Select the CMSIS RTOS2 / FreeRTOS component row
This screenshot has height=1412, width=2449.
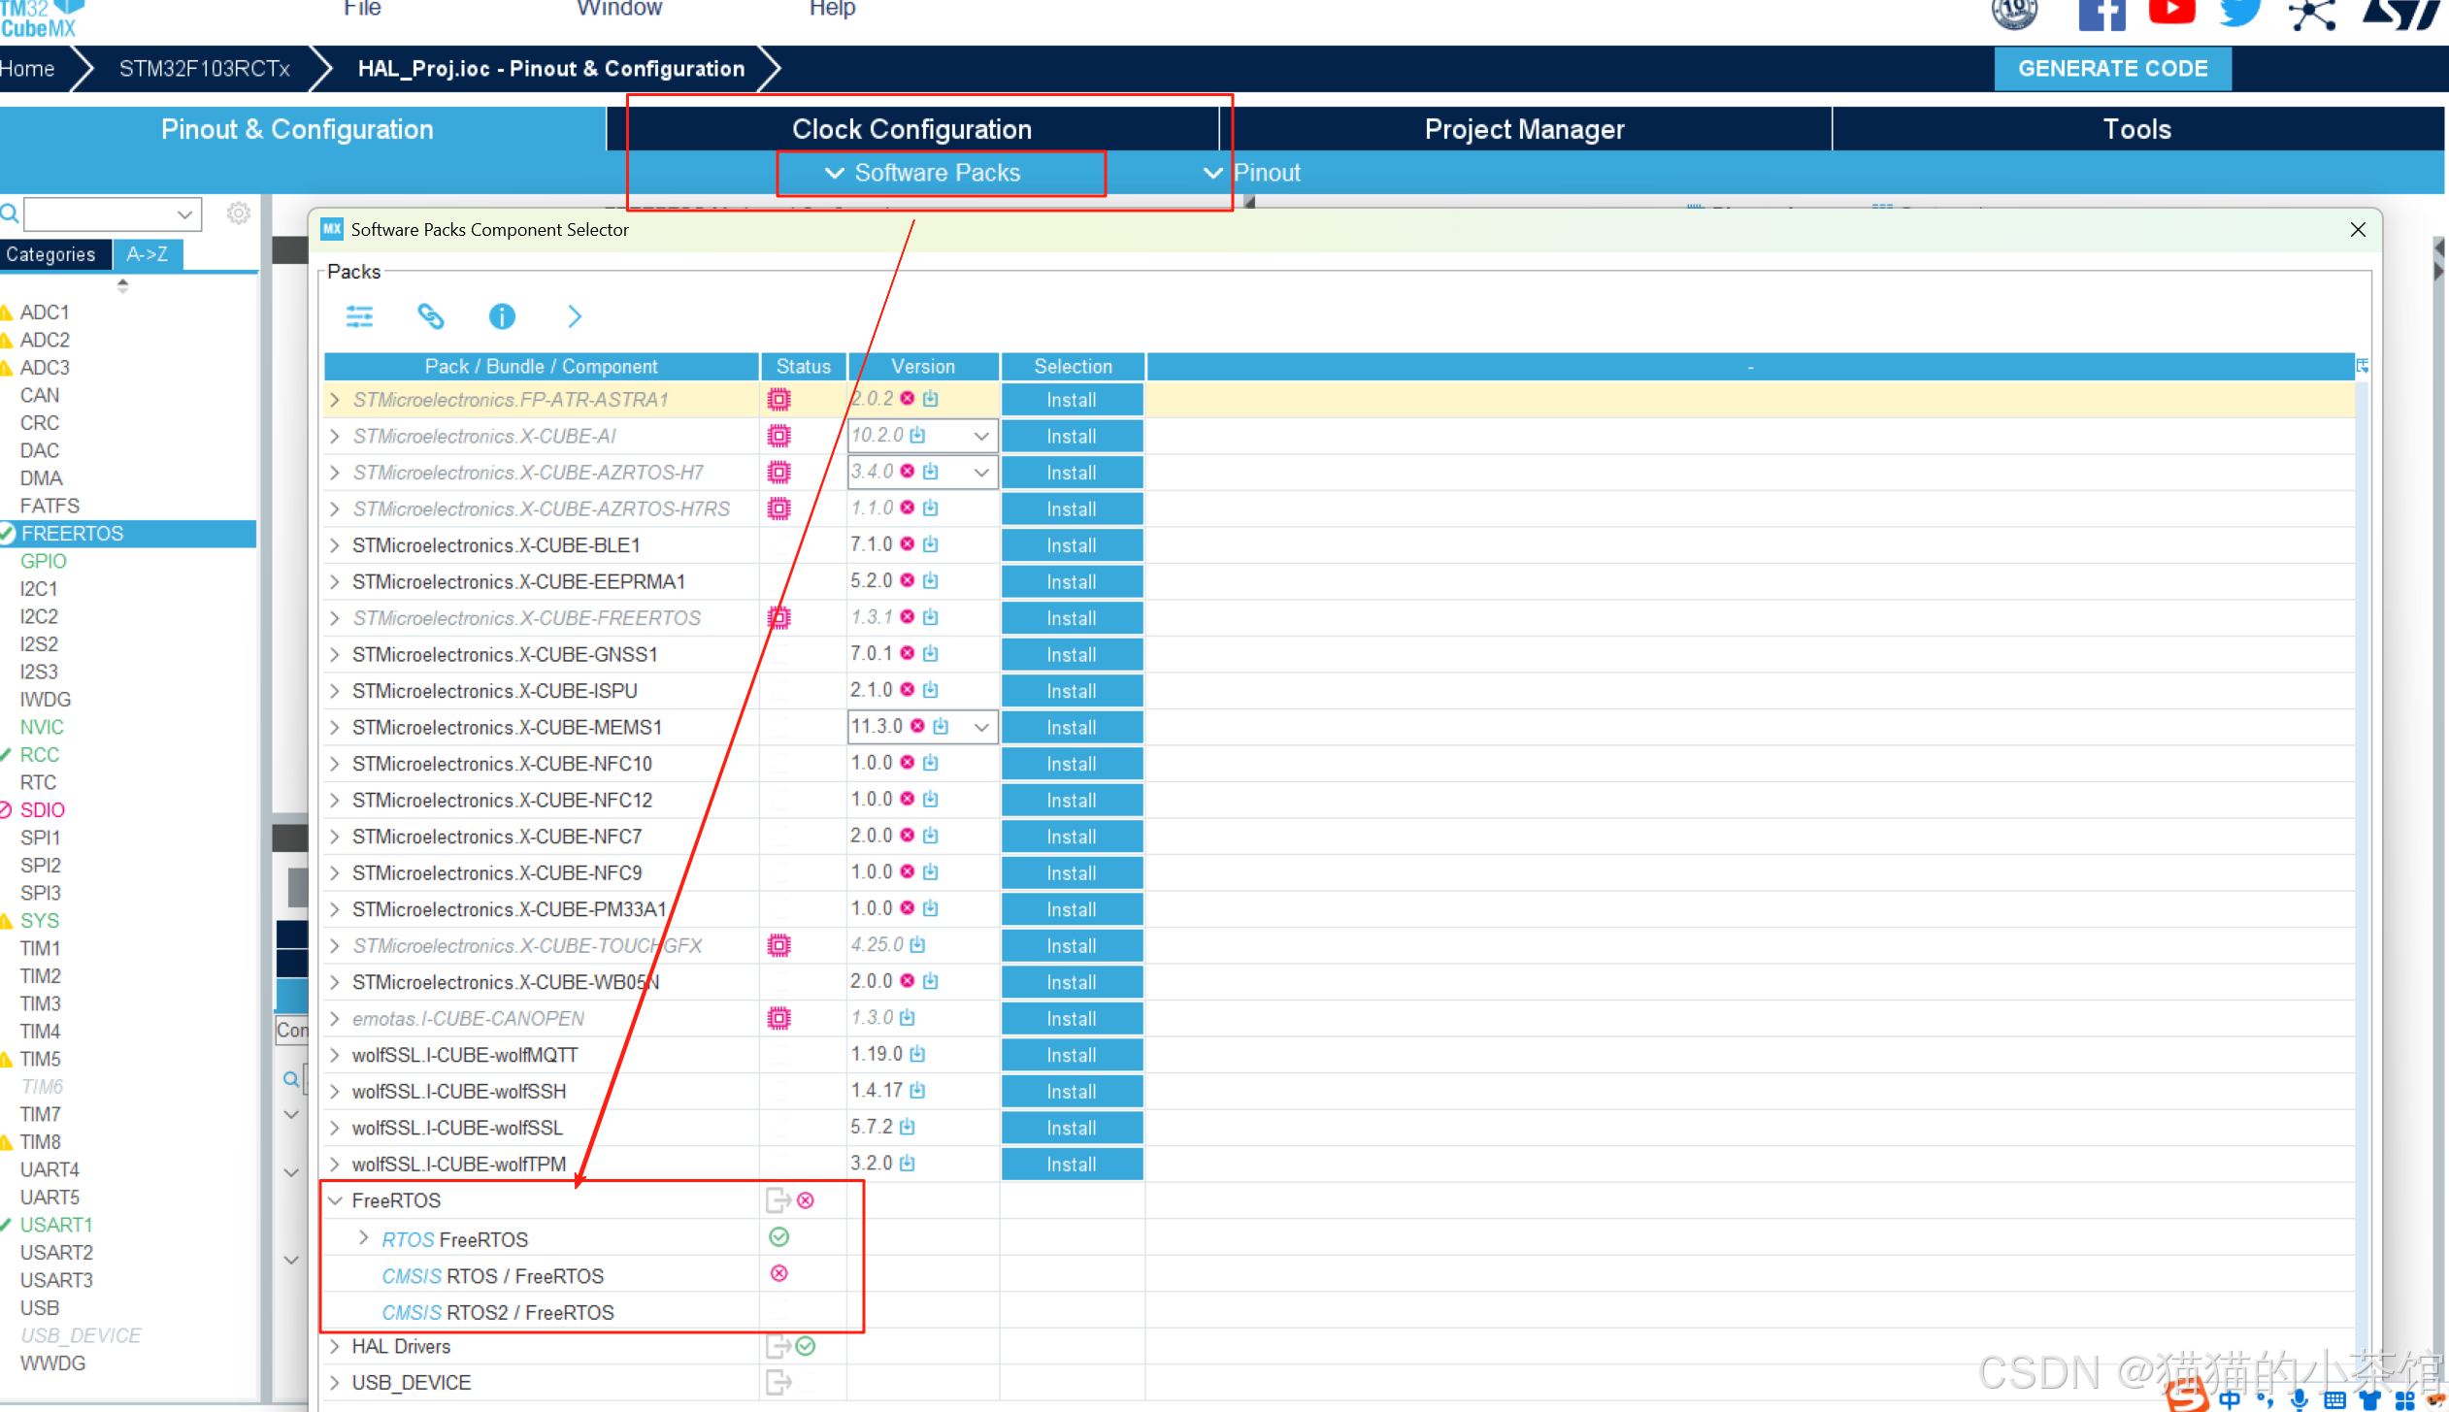point(497,1313)
